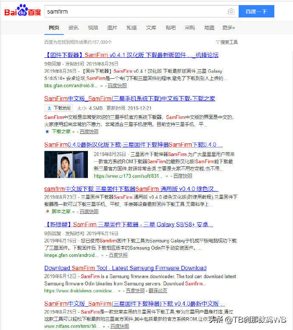Click the 下载之家 source link
This screenshot has width=293, height=330.
61,131
